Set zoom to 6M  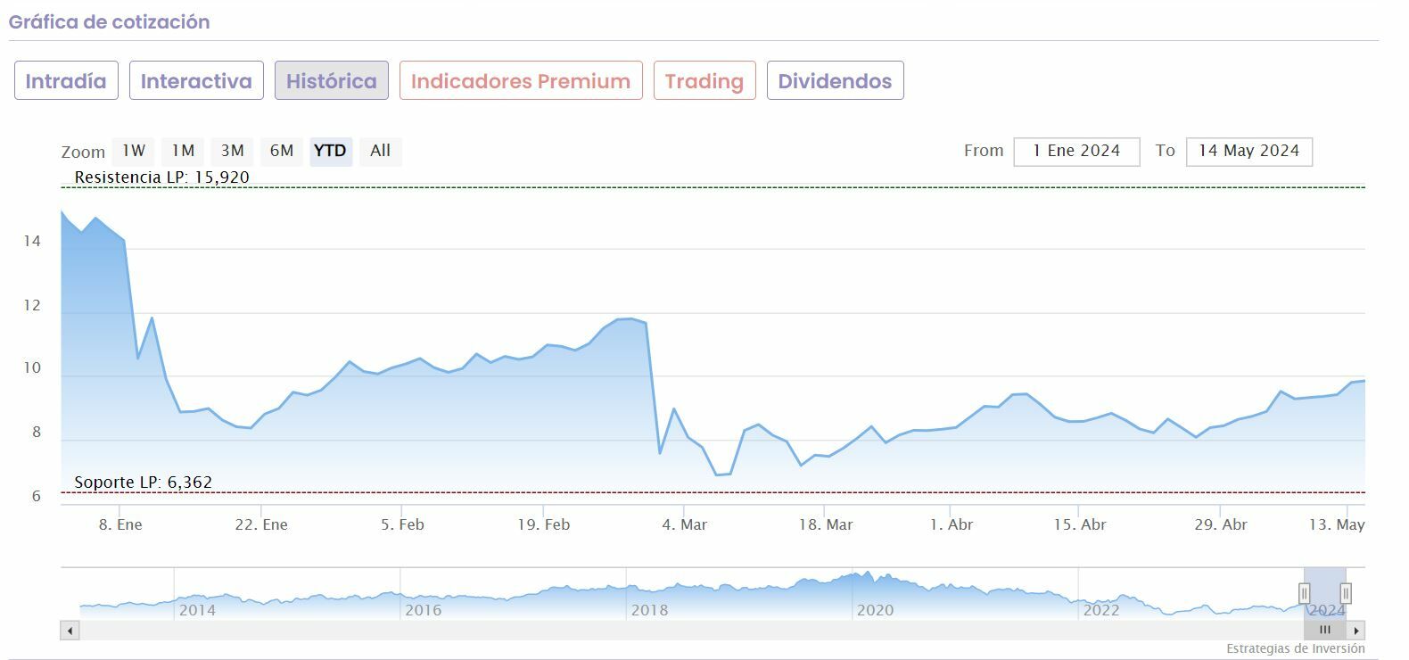coord(282,151)
